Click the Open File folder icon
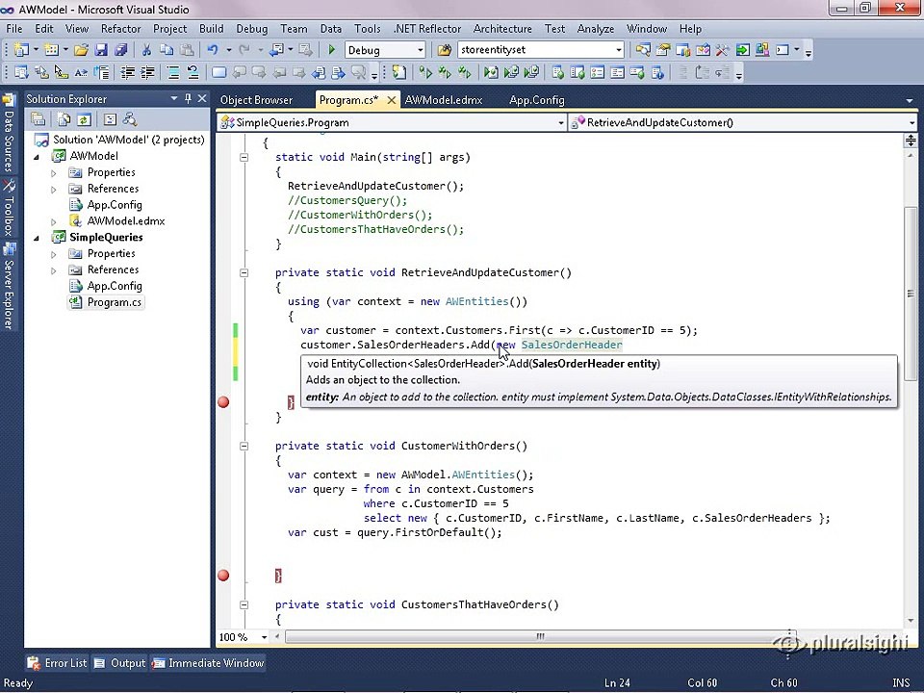This screenshot has height=693, width=924. (81, 50)
